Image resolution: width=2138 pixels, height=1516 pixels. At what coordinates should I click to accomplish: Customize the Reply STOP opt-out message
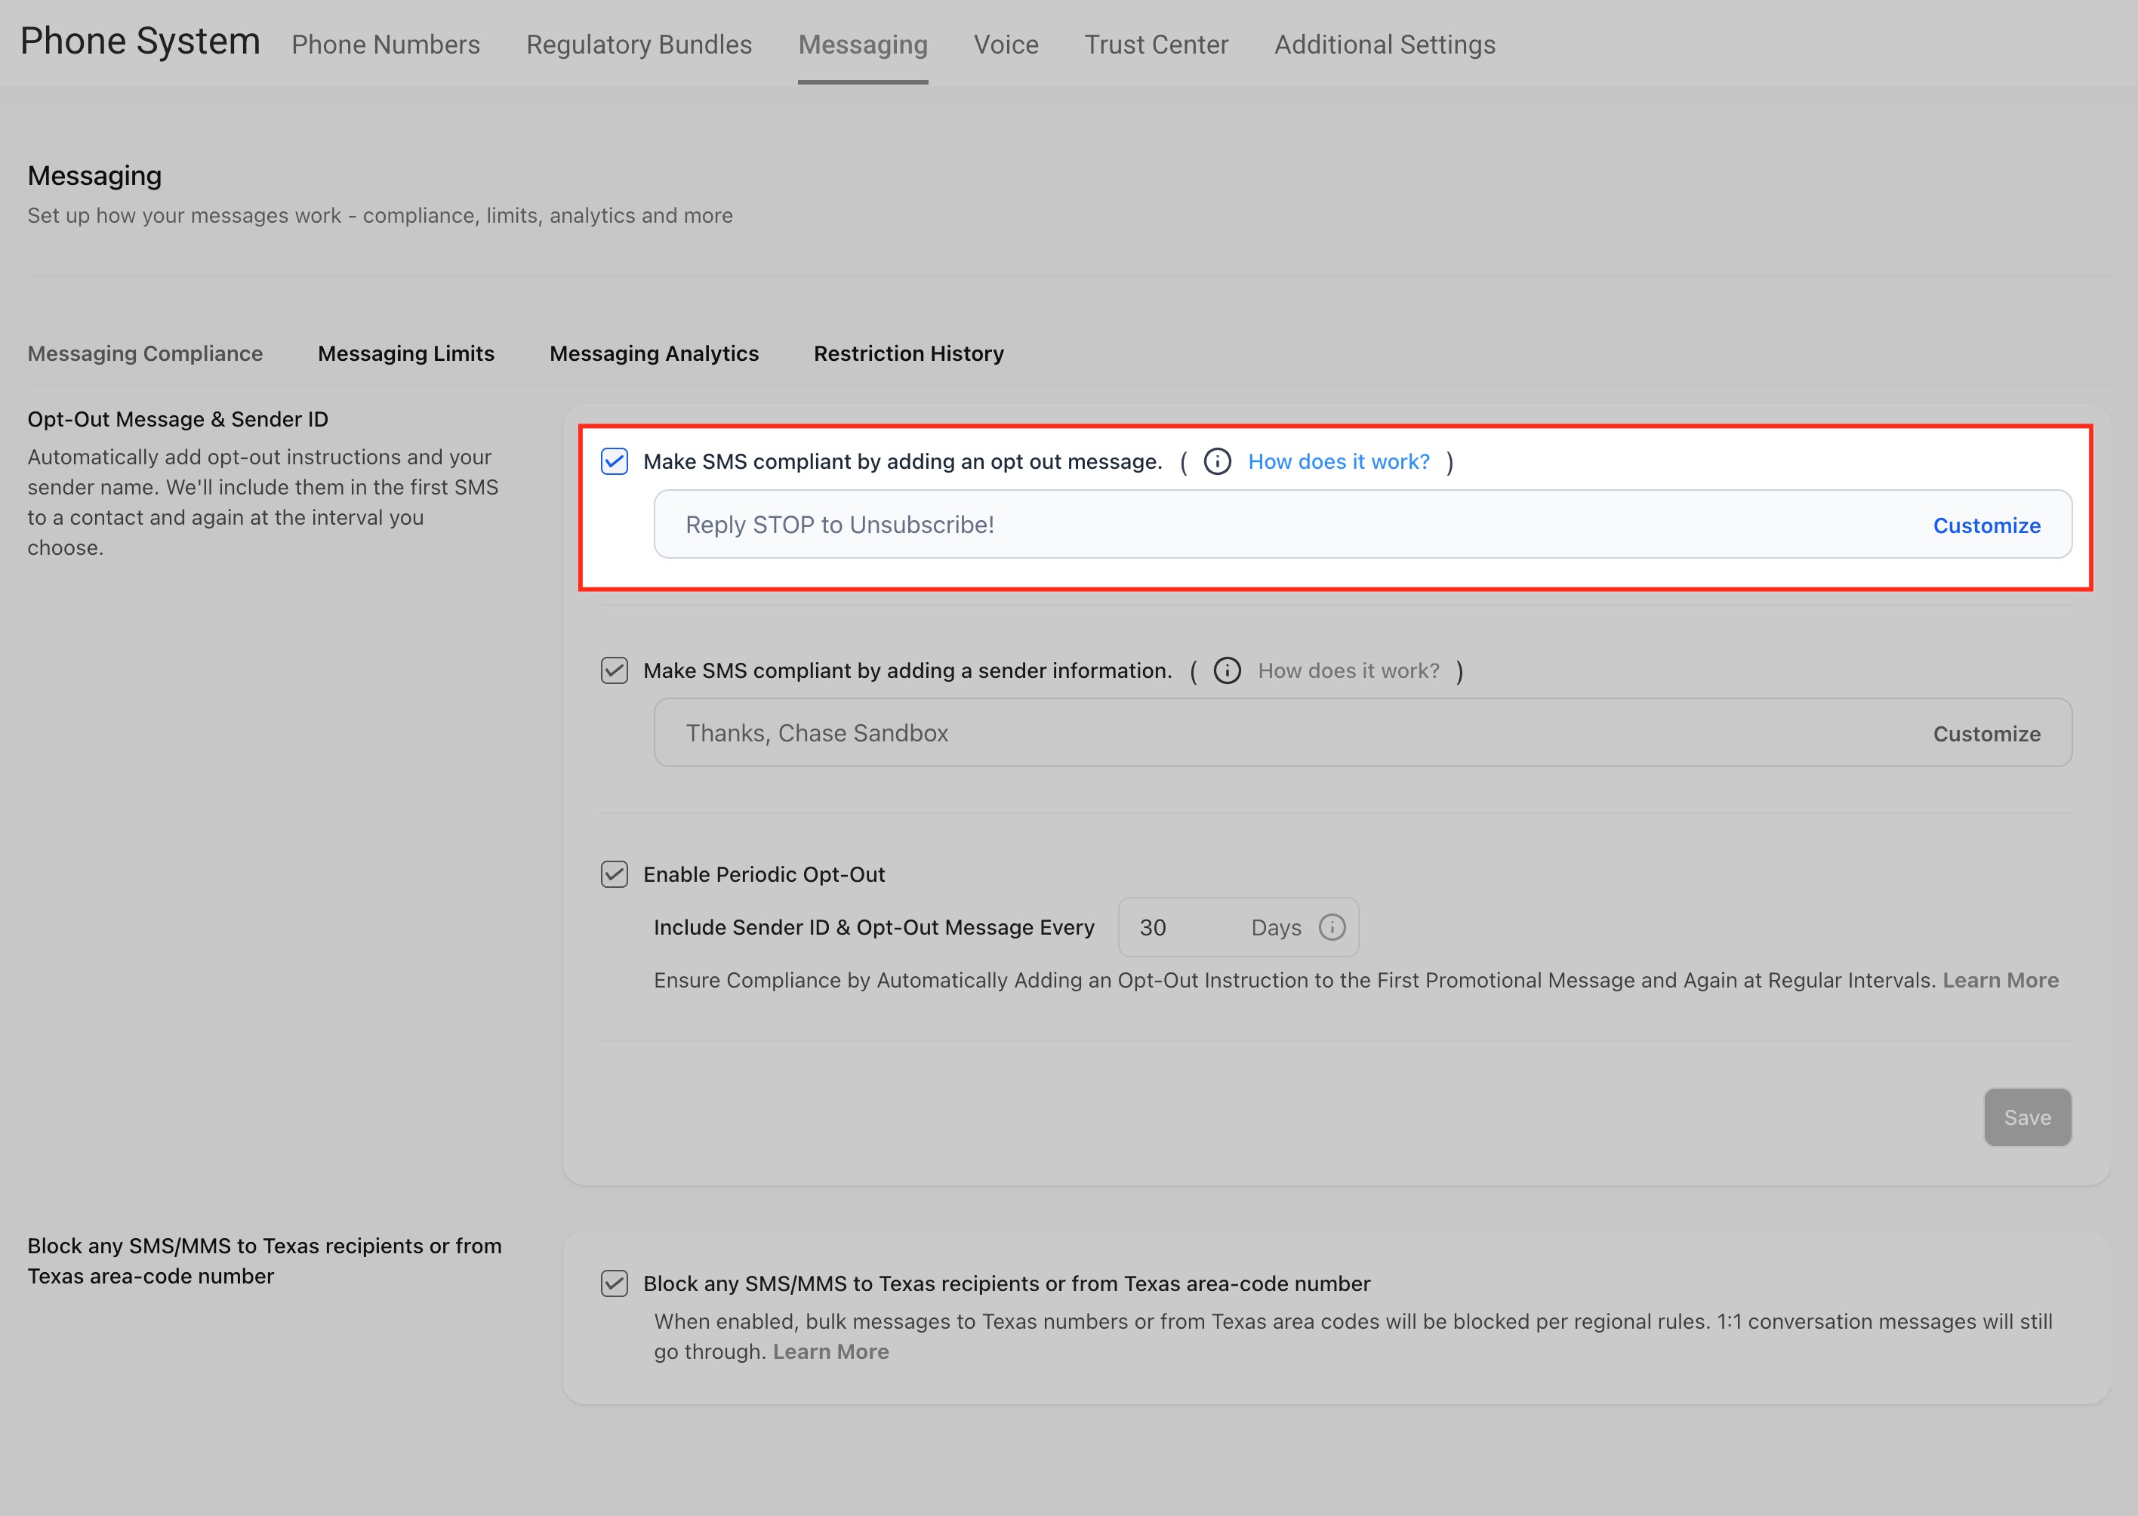[1986, 525]
